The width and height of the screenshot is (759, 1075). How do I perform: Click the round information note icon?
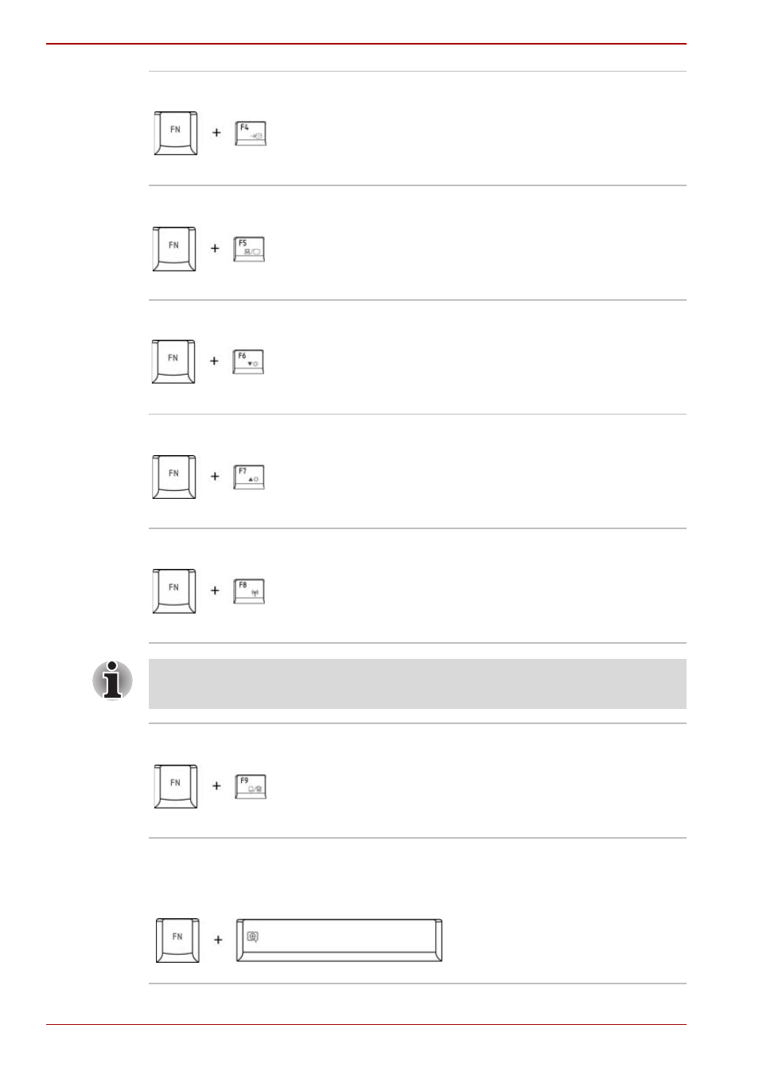112,680
